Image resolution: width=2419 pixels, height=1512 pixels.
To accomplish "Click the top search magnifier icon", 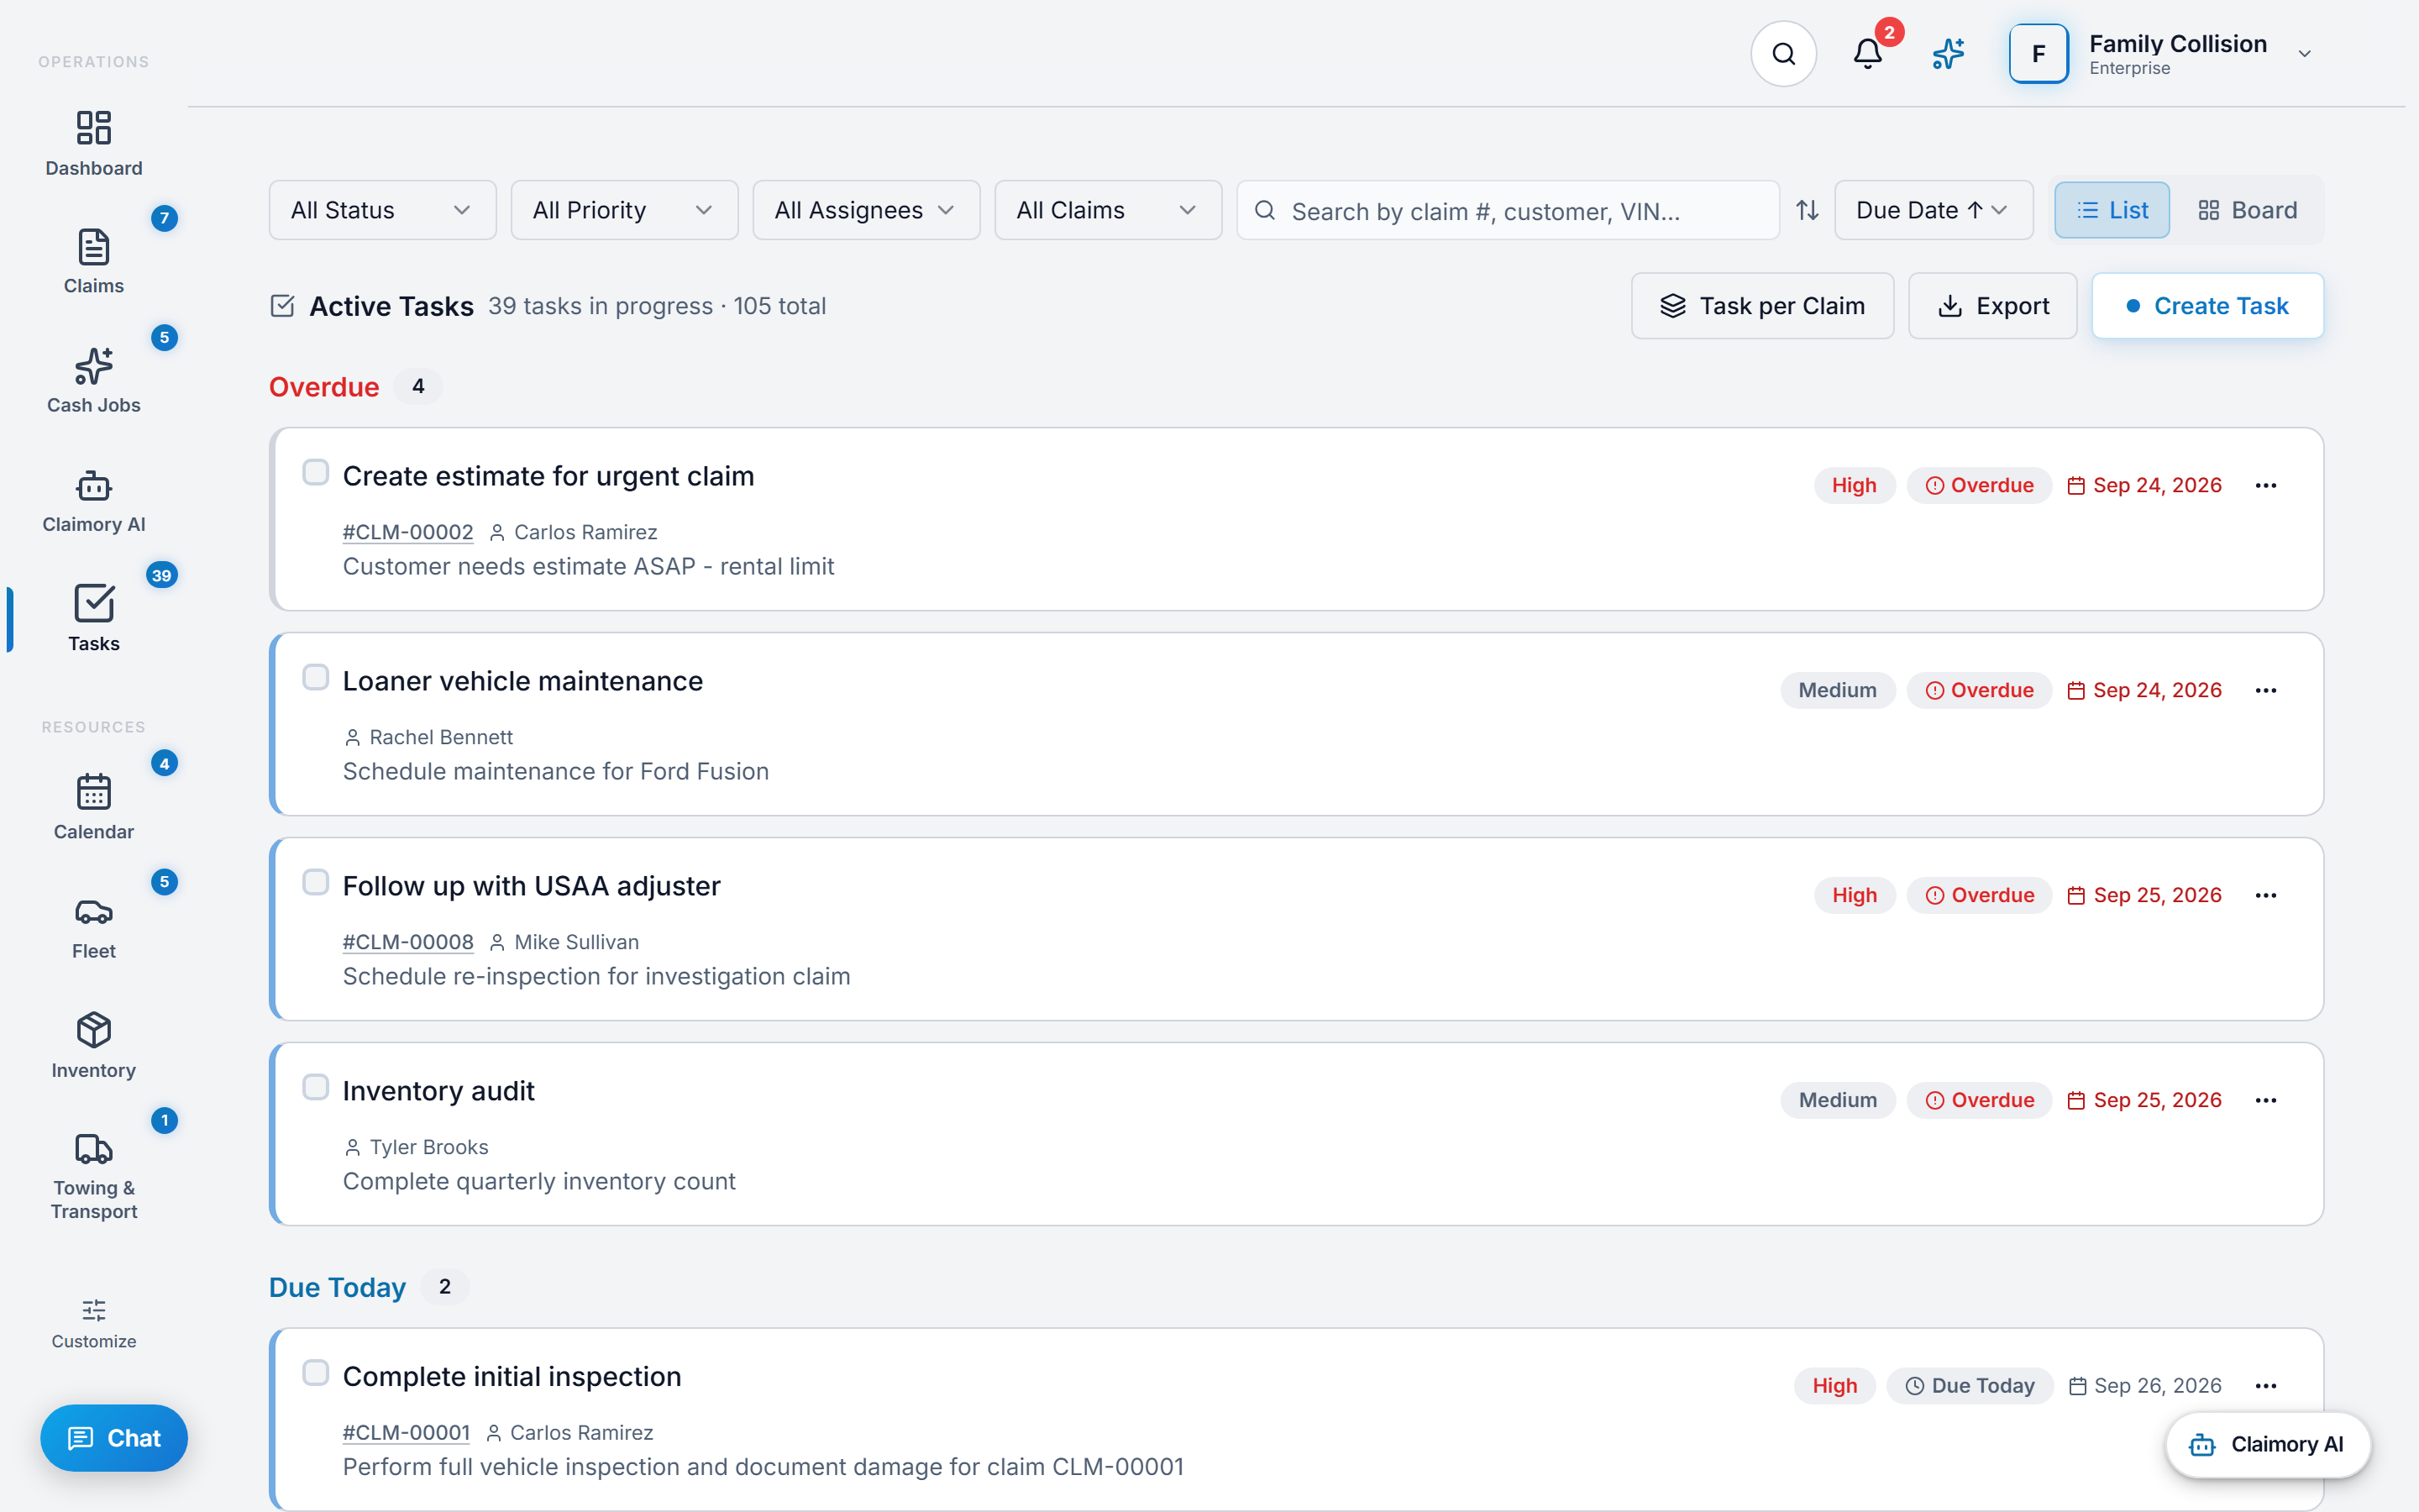I will click(1783, 54).
